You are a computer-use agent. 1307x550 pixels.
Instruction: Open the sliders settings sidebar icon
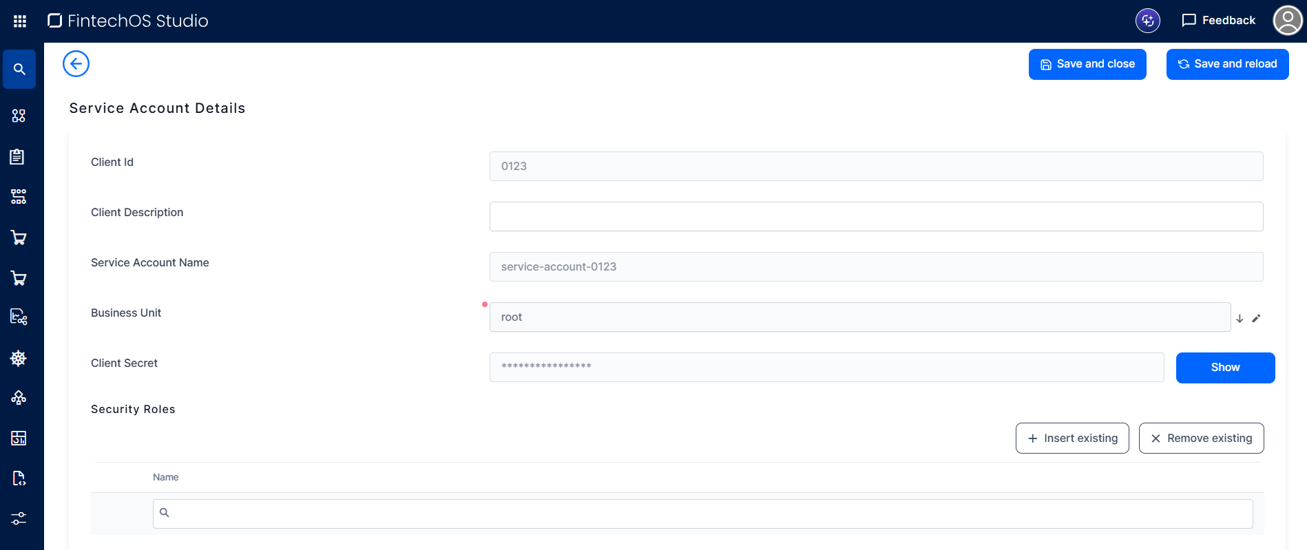(x=19, y=518)
